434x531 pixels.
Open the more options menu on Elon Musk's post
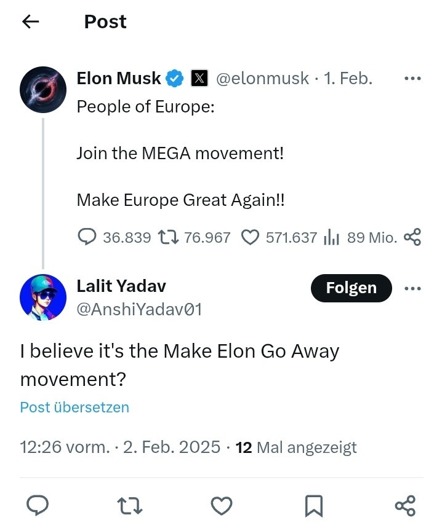pos(412,79)
